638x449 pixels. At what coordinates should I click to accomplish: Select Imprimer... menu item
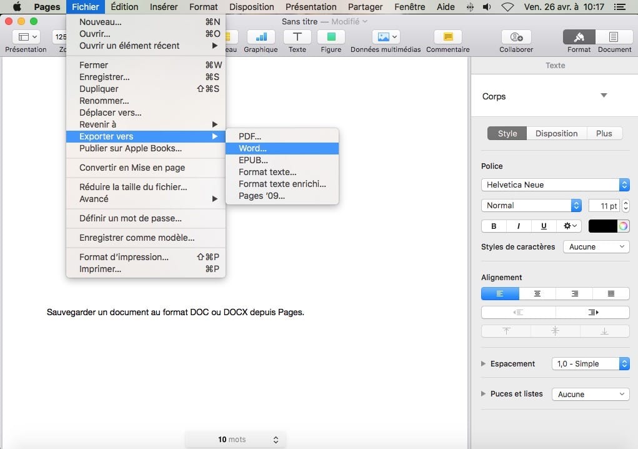click(146, 269)
